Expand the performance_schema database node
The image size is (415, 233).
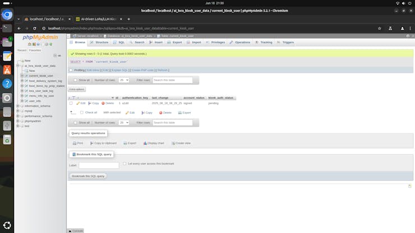tap(18, 116)
